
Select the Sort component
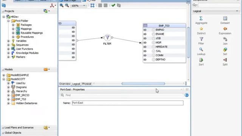[201, 62]
